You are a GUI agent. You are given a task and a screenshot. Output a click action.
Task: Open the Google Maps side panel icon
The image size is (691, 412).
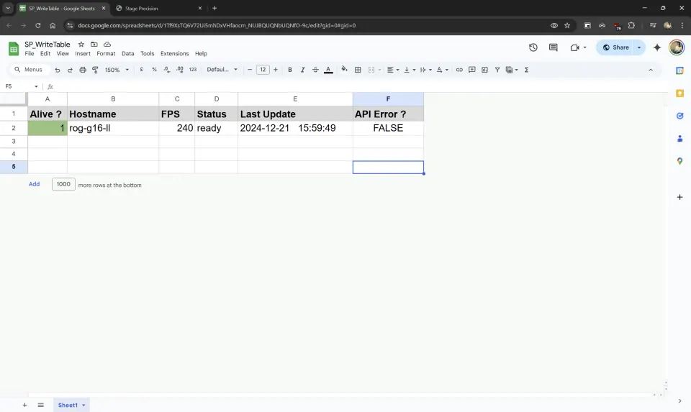(679, 161)
